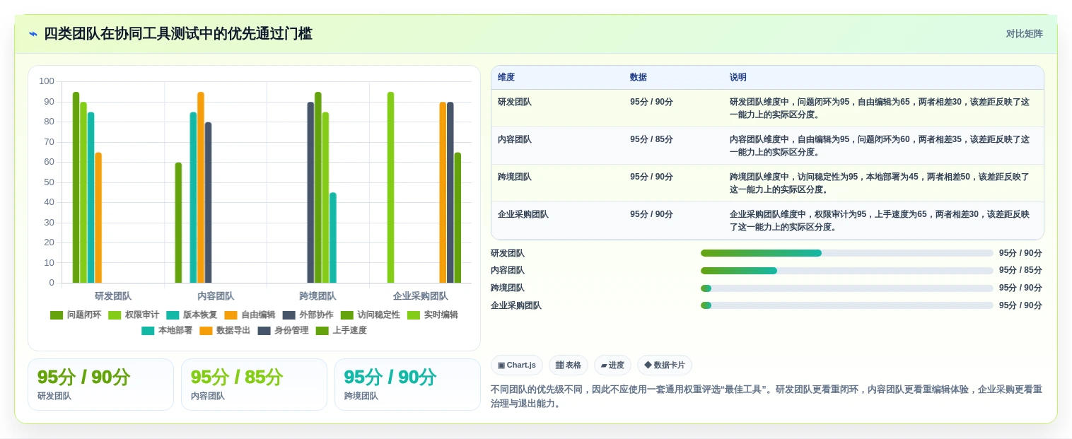Click the orange 数据导出 legend swatch
Viewport: 1072px width, 439px height.
[x=206, y=331]
